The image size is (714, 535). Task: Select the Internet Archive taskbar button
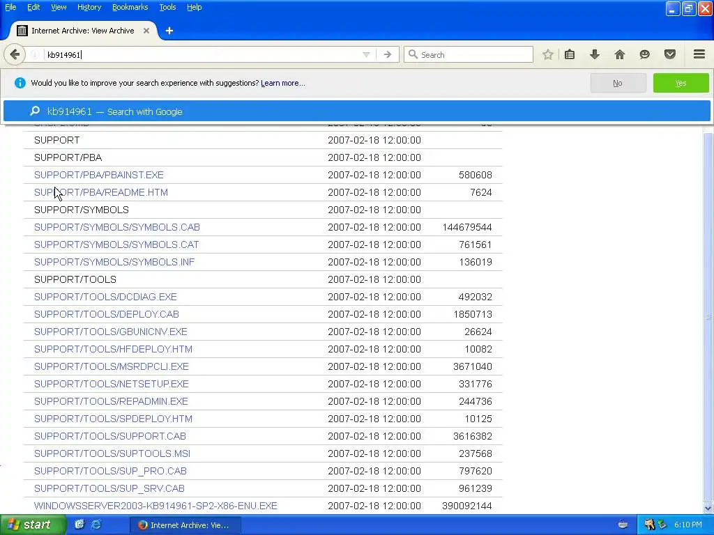click(x=184, y=525)
